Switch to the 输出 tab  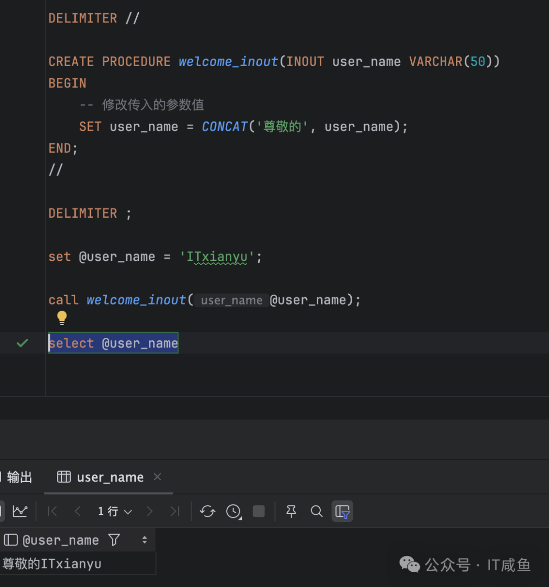point(19,477)
